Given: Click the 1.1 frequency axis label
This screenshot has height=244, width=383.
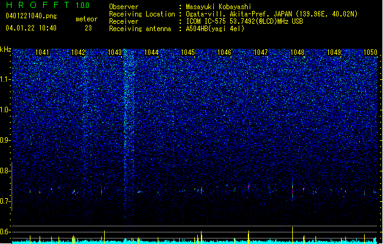Looking at the screenshot, I should tap(5, 79).
